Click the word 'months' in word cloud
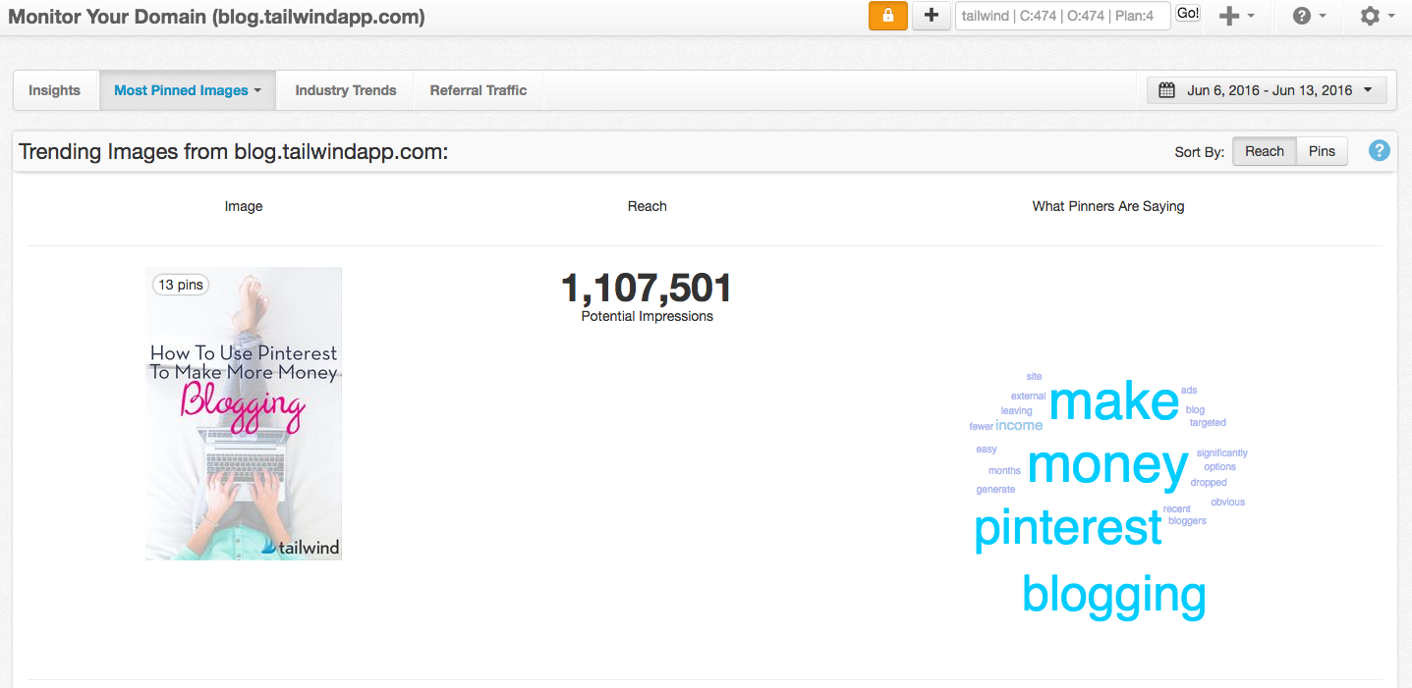Viewport: 1412px width, 688px height. pos(1004,471)
